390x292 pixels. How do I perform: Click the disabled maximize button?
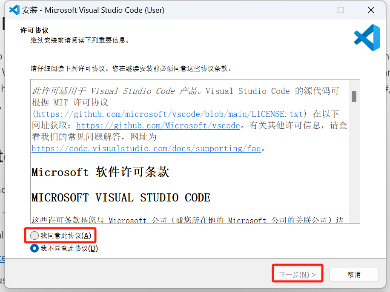pos(341,10)
